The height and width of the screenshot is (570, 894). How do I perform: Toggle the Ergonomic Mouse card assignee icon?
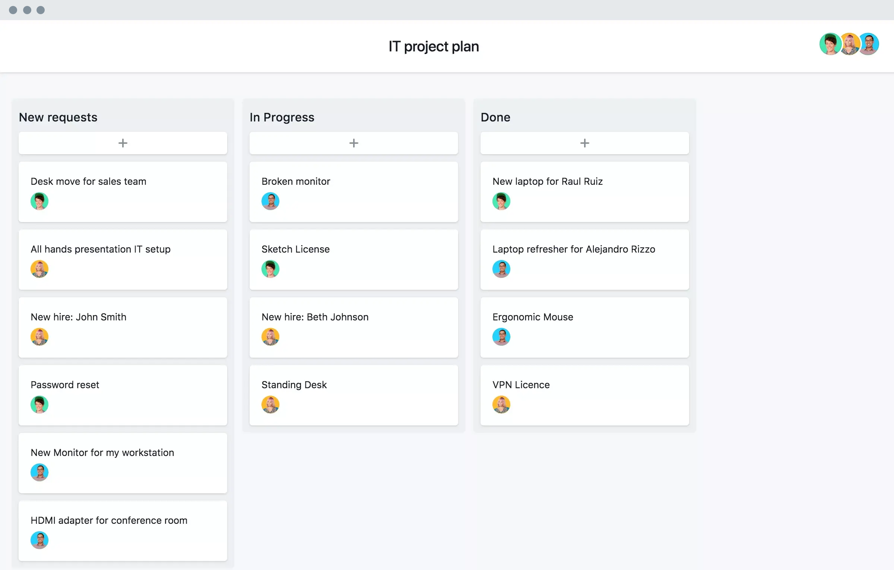(500, 337)
